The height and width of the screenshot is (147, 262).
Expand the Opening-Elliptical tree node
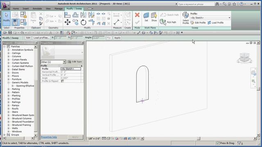(13, 86)
